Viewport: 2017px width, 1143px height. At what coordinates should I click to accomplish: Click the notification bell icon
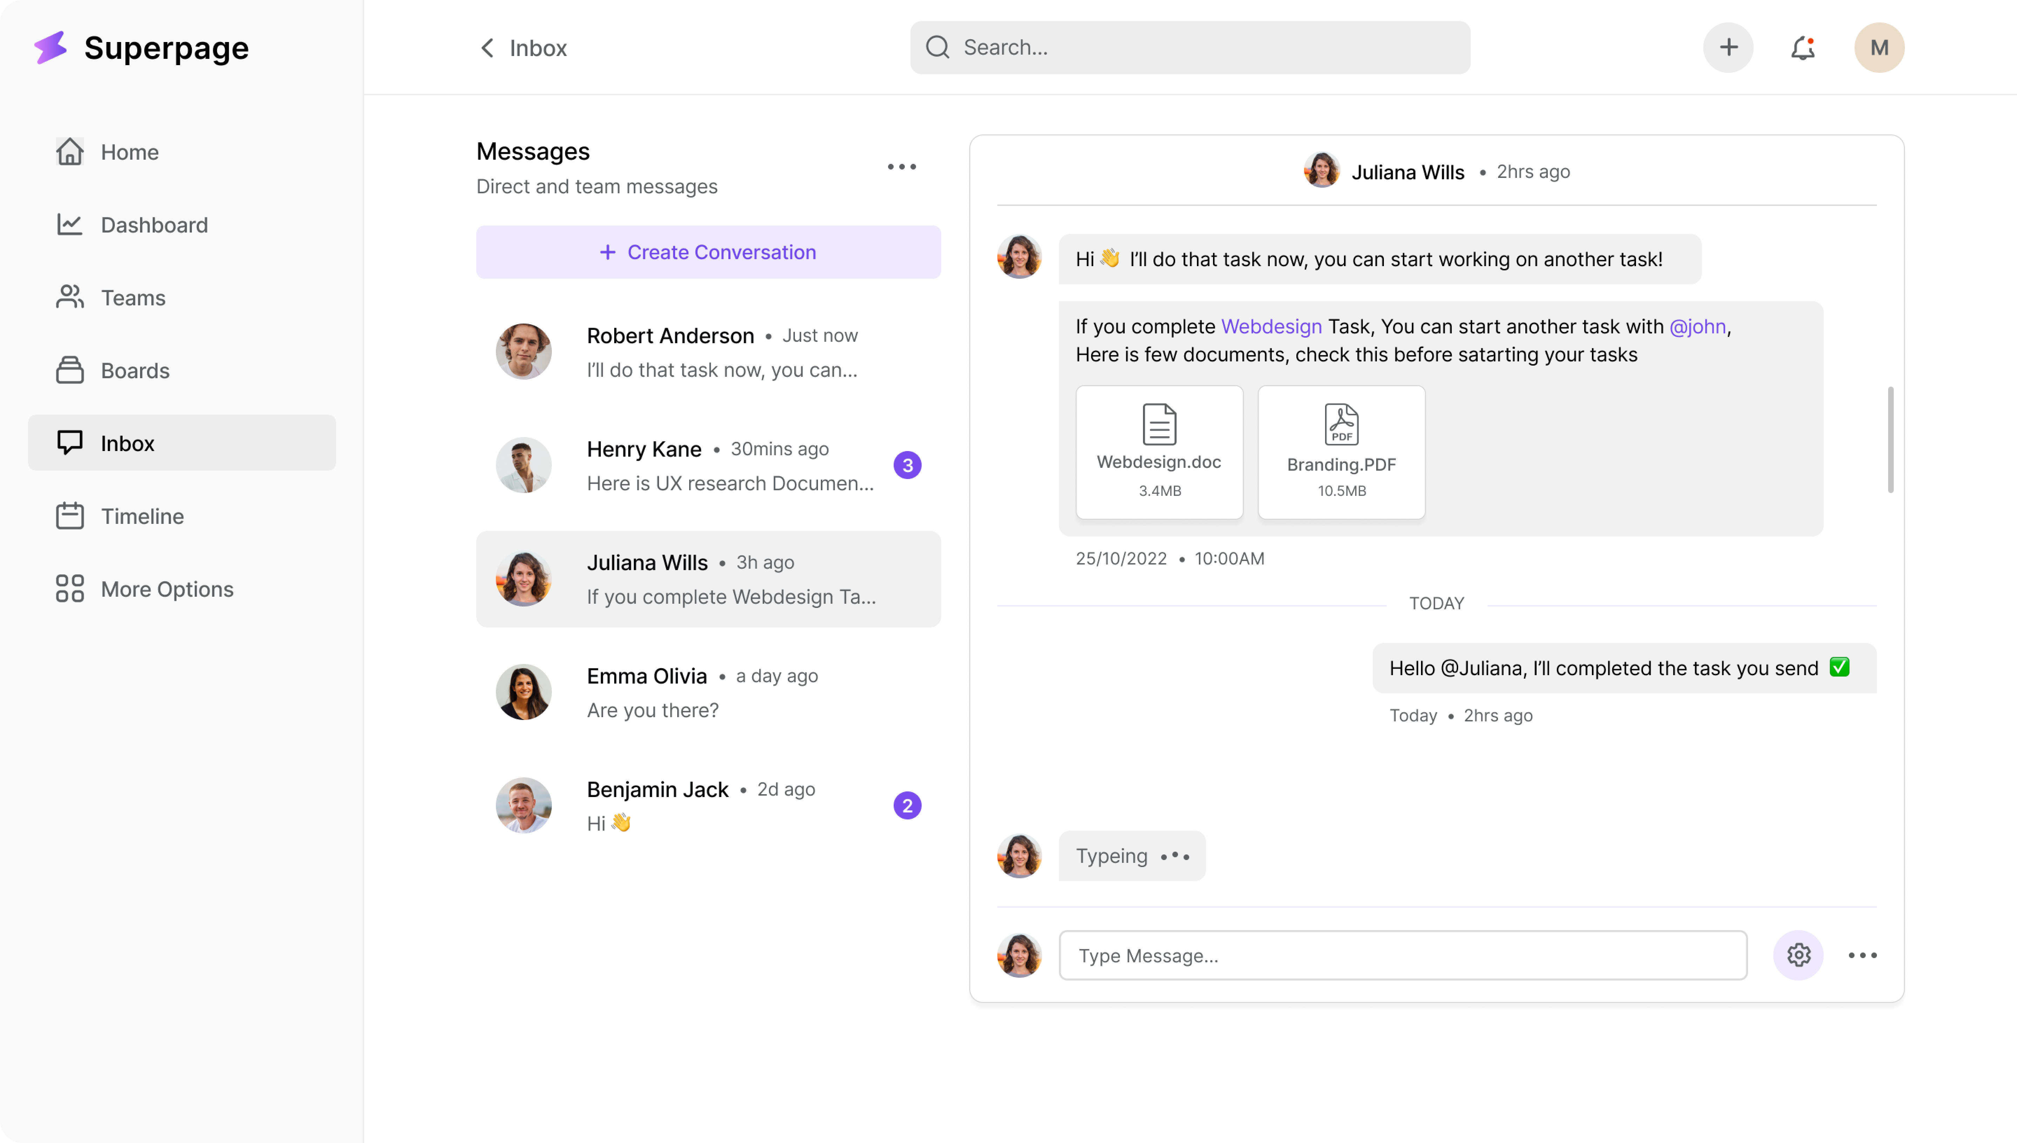point(1803,48)
